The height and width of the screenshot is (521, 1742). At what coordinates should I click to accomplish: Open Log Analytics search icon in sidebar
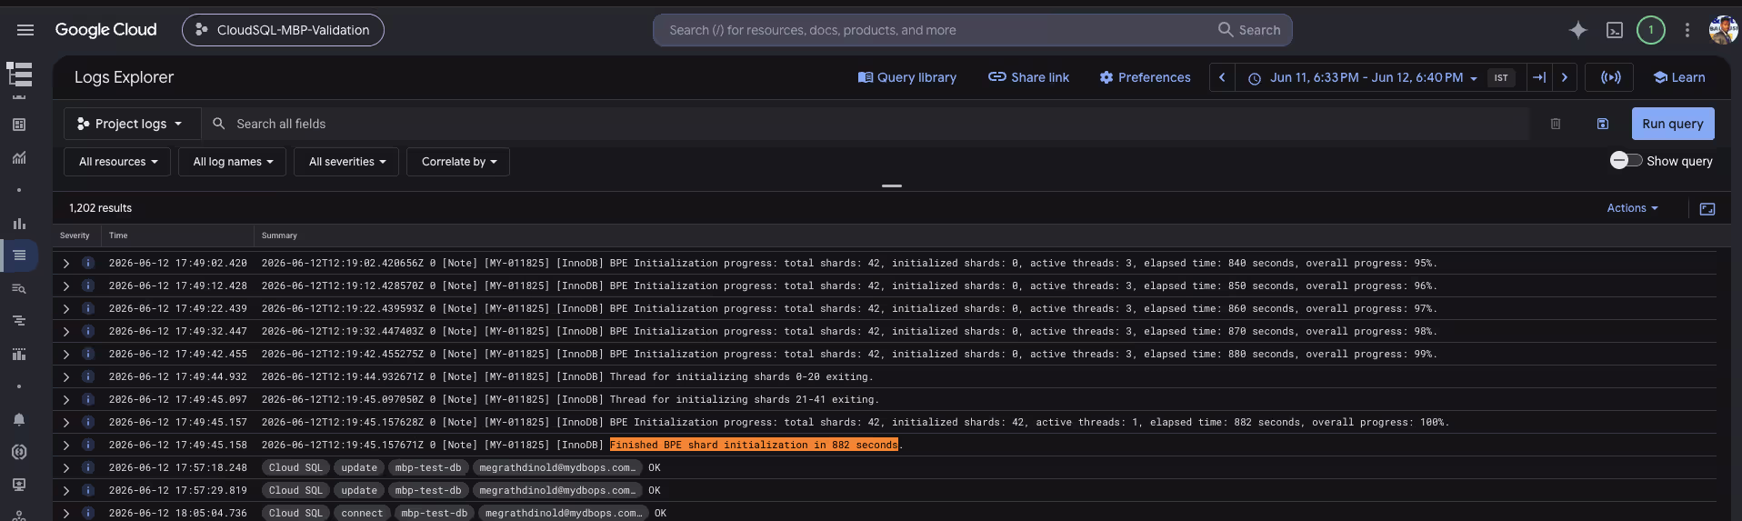tap(19, 288)
